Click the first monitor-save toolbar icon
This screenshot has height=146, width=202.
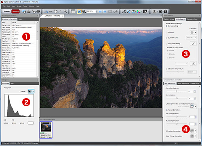24,12
